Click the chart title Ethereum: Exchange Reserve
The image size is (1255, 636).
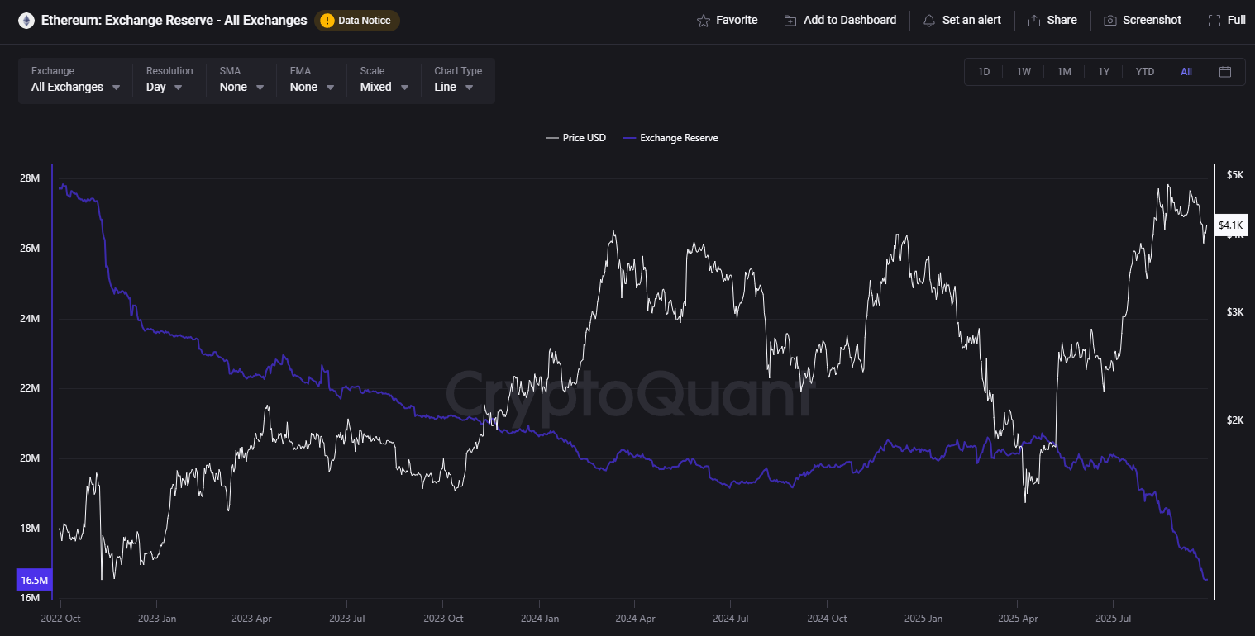click(x=174, y=20)
